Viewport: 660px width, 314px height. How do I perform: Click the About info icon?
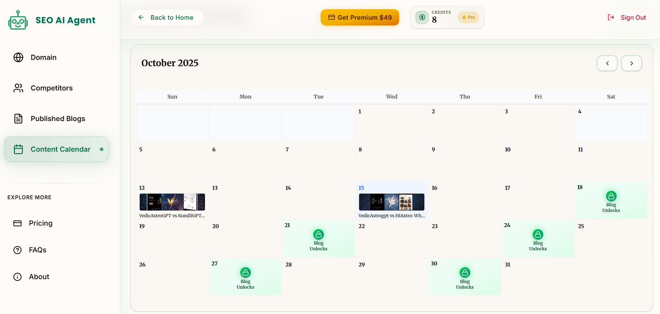click(17, 277)
